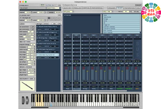Bypass the Taiko Drums layer
Screen dimensions: 161x109
click(39, 35)
